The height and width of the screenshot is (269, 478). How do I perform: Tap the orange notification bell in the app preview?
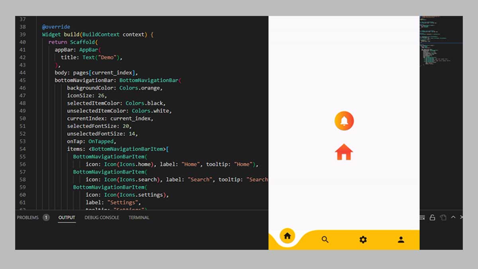click(343, 121)
